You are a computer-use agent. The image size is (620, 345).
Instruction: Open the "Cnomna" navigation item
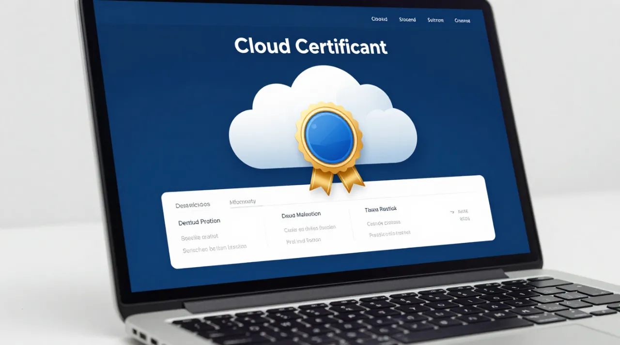pos(463,21)
